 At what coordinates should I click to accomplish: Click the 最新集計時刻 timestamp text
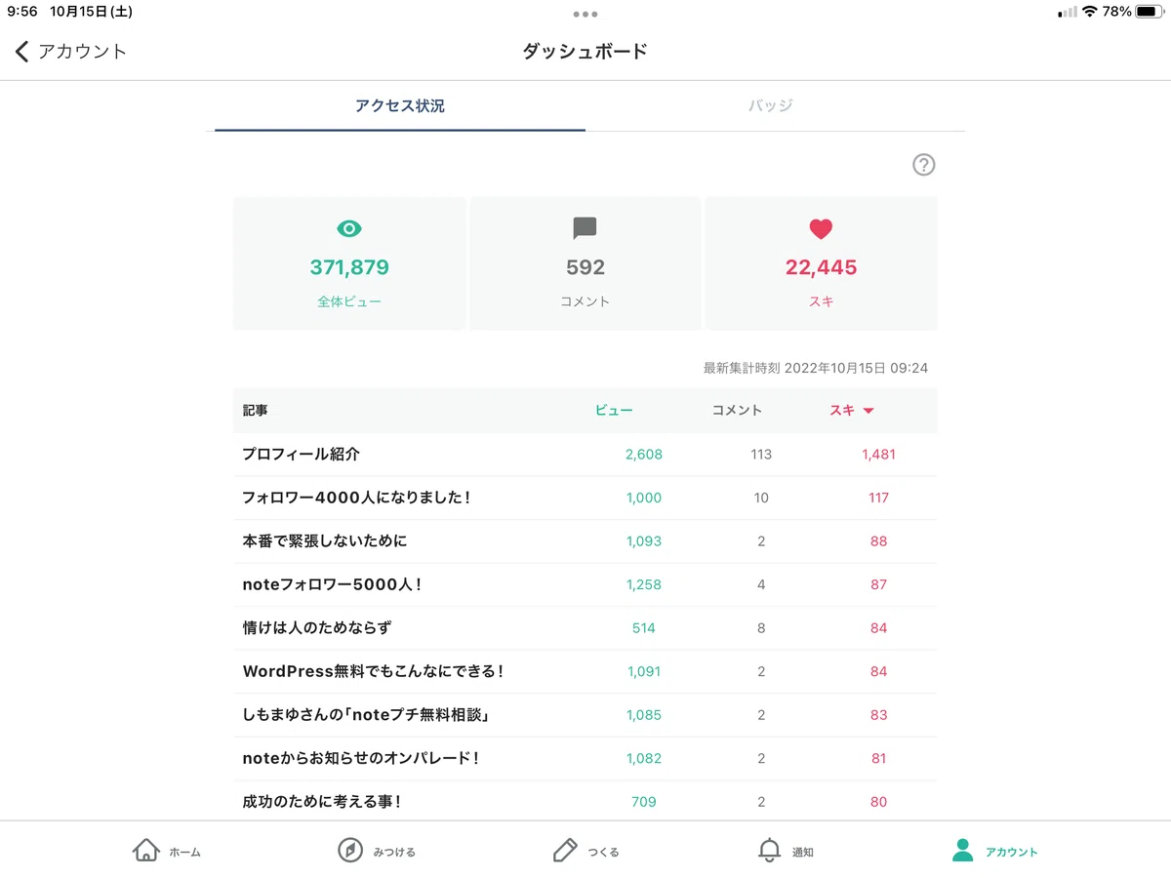tap(816, 368)
